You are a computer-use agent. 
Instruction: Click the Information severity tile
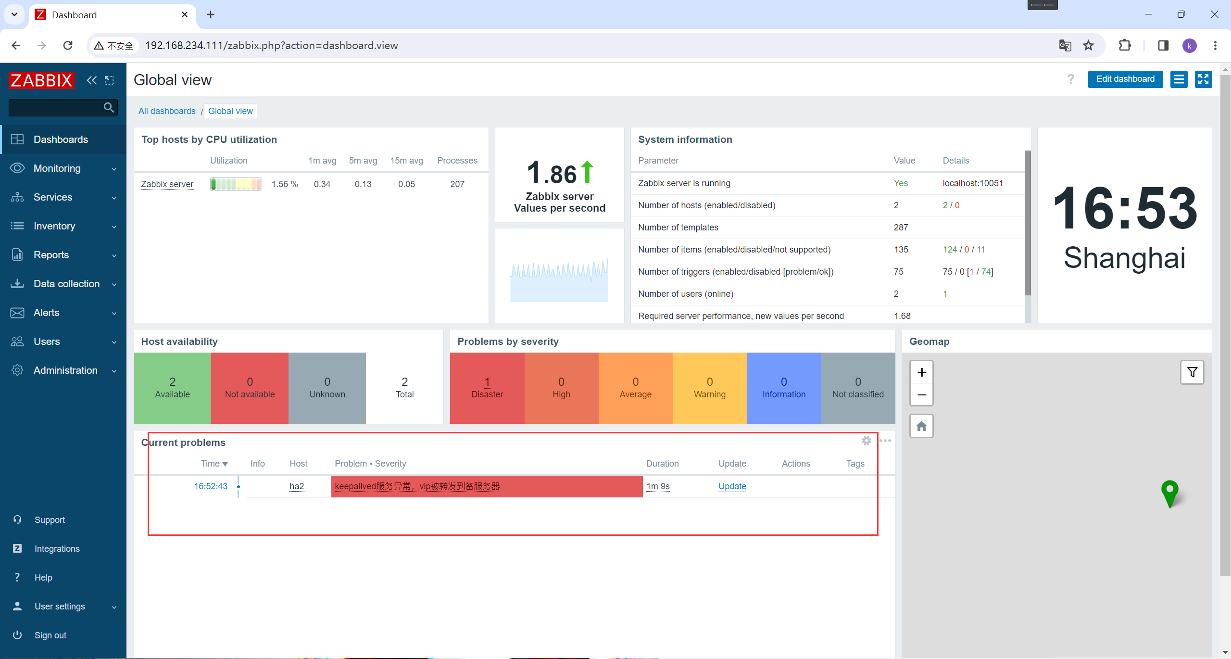point(784,388)
